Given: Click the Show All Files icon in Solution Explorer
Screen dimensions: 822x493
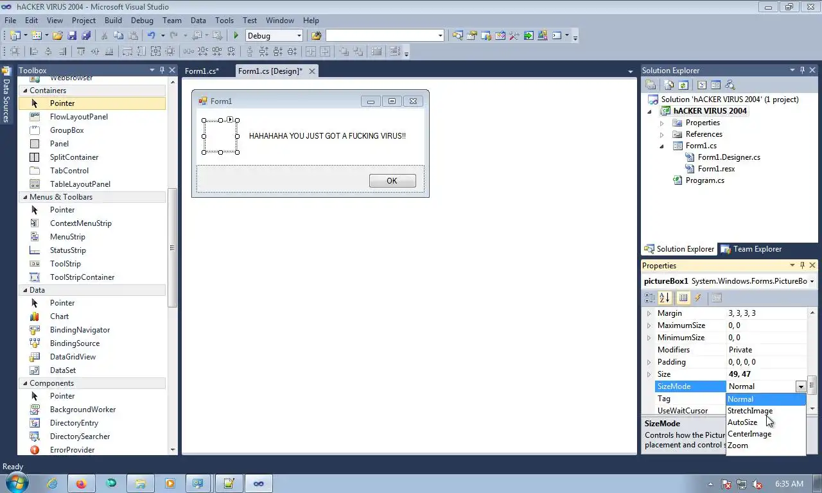Looking at the screenshot, I should pyautogui.click(x=669, y=85).
